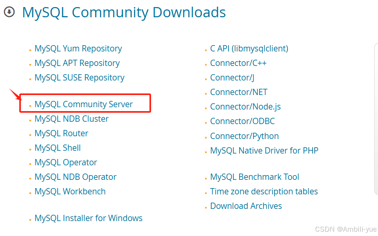Open the MySQL Router link
Image resolution: width=378 pixels, height=236 pixels.
61,134
